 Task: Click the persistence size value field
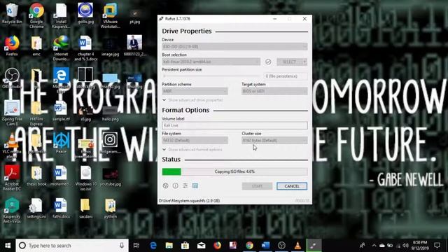click(286, 76)
